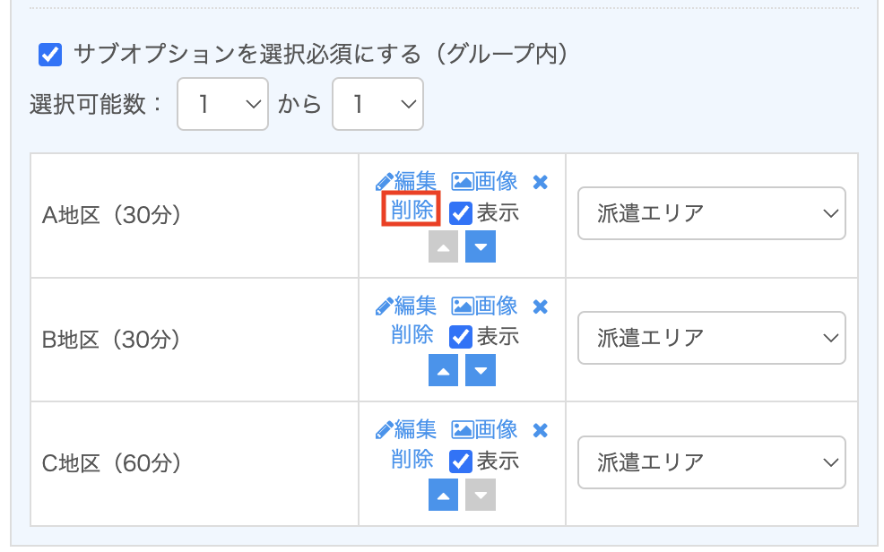Click the image icon for B地区 row
Screen dimensions: 884x552
click(x=462, y=306)
